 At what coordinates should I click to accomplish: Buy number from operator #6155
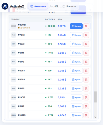tap(76, 88)
